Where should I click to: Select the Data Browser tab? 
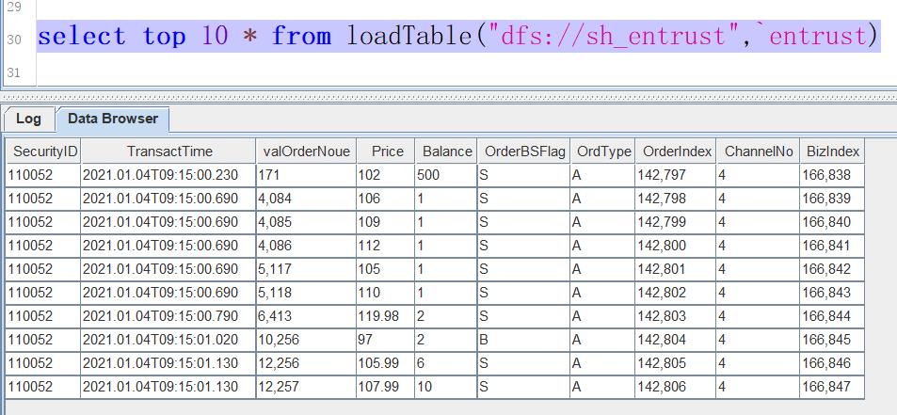[112, 120]
